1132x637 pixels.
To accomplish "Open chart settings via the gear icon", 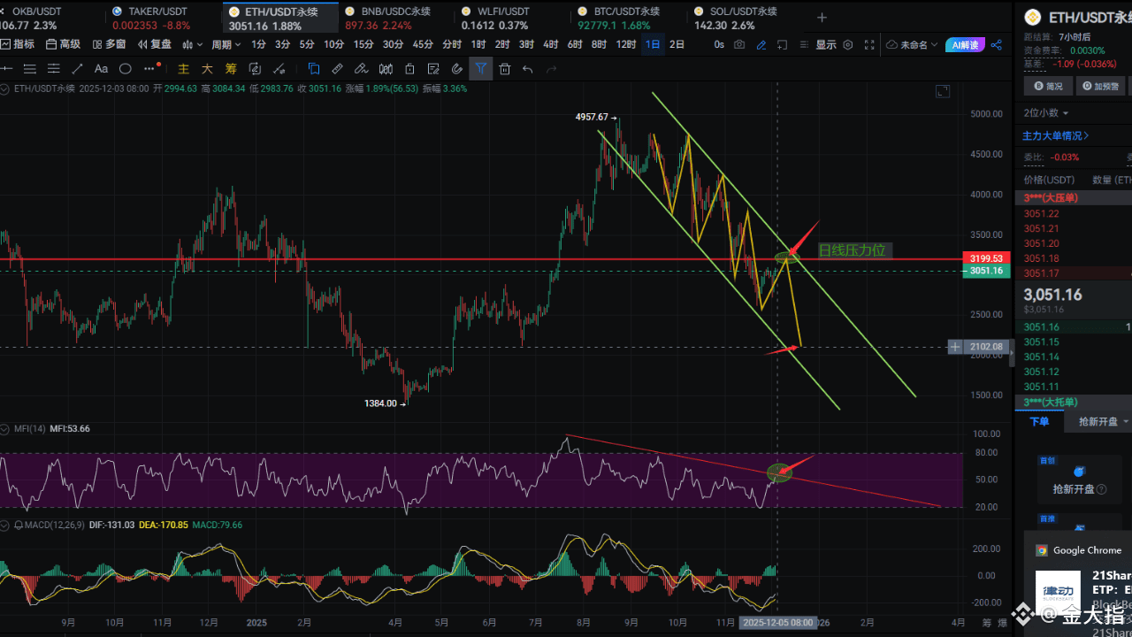I will click(847, 44).
